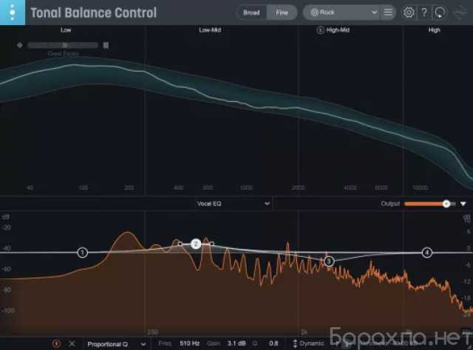
Task: Click the diamond icon left of Crest Factor
Action: coord(20,45)
